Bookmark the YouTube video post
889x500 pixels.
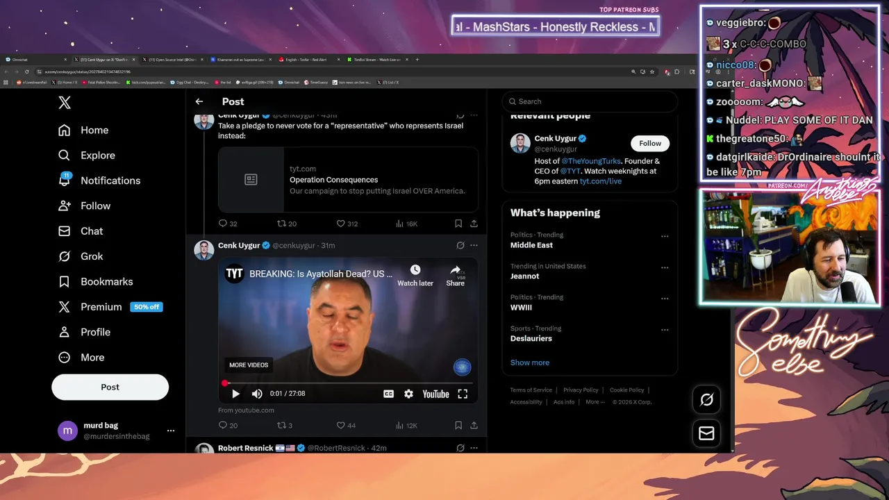(x=458, y=425)
